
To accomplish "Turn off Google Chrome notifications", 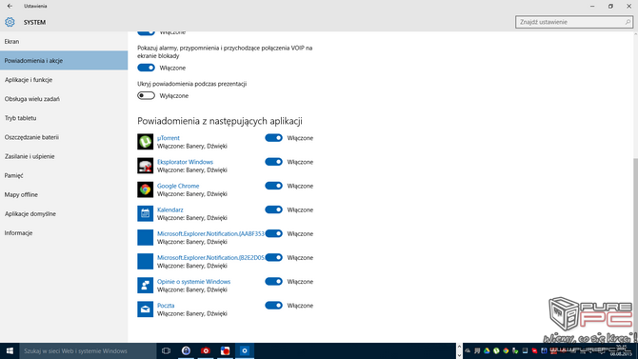I will [x=273, y=186].
